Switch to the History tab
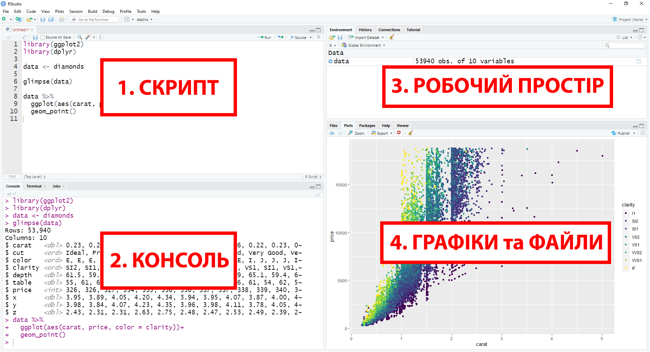 365,30
